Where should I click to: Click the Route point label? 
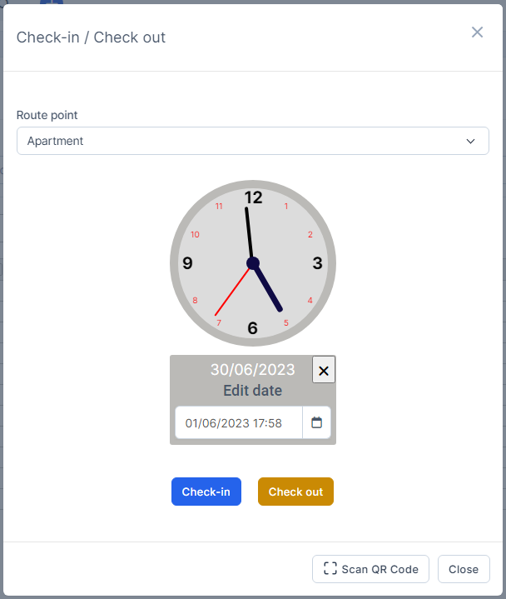click(x=47, y=115)
